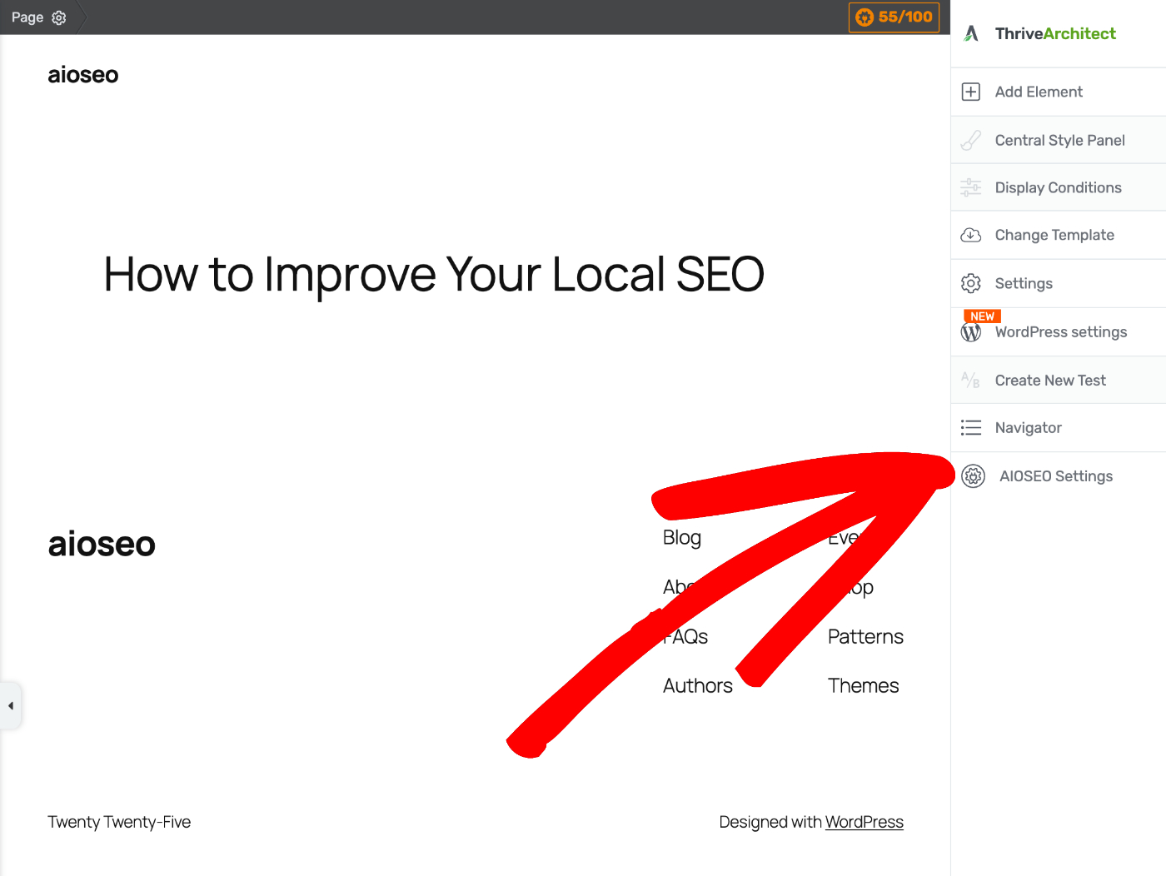
Task: Click the A/B Create New Test icon
Action: (x=971, y=380)
